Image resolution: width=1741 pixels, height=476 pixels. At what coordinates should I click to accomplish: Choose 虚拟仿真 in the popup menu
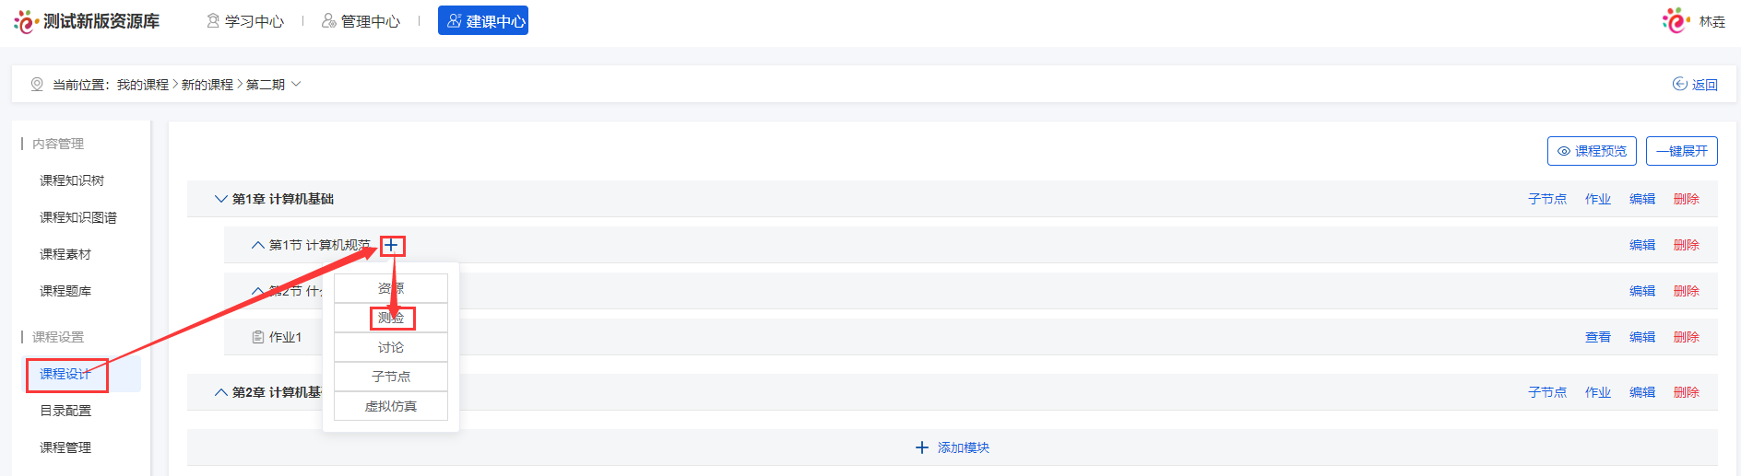click(391, 406)
